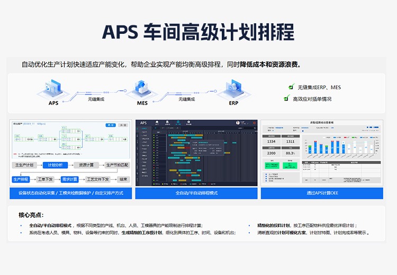Select the highlighted scheduling icon in APS toolbar

pos(178,123)
